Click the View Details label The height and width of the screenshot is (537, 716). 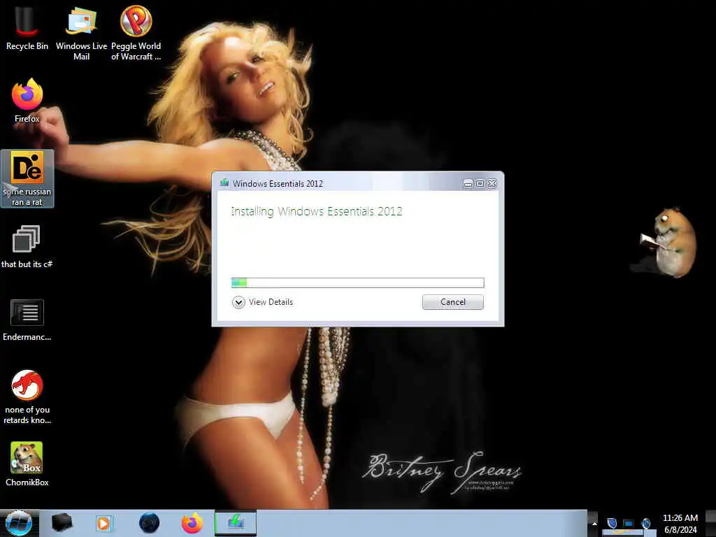271,302
